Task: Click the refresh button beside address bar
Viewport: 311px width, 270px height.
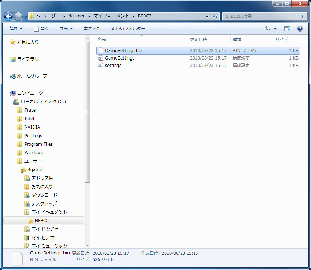Action: pyautogui.click(x=215, y=16)
